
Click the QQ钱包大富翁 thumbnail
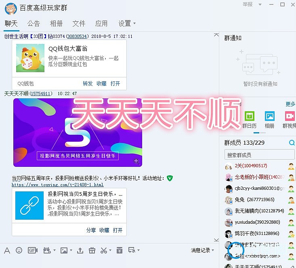click(30, 58)
